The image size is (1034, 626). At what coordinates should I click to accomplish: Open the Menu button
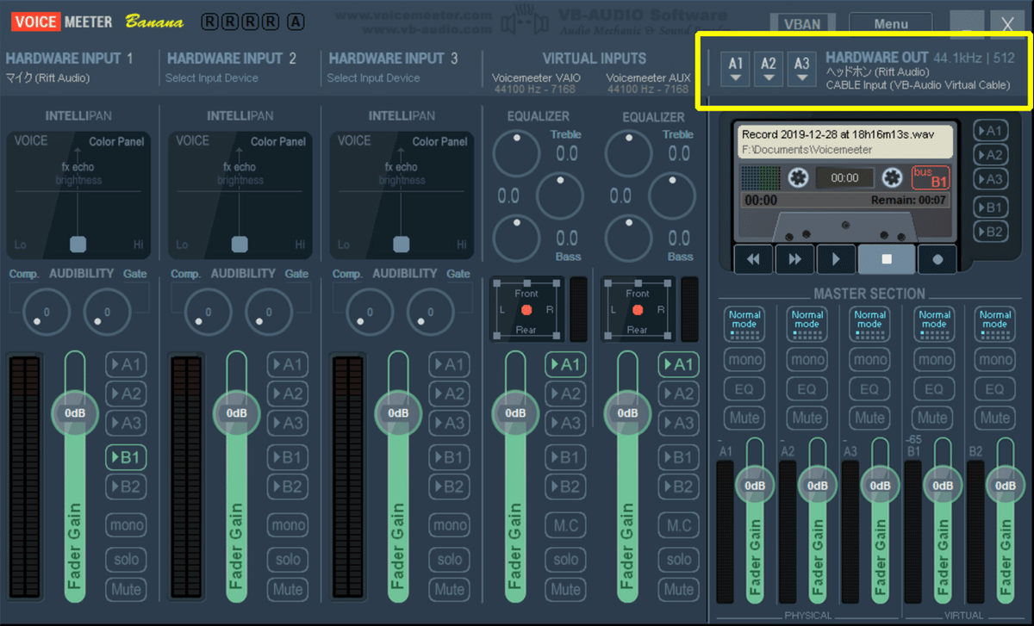coord(891,24)
